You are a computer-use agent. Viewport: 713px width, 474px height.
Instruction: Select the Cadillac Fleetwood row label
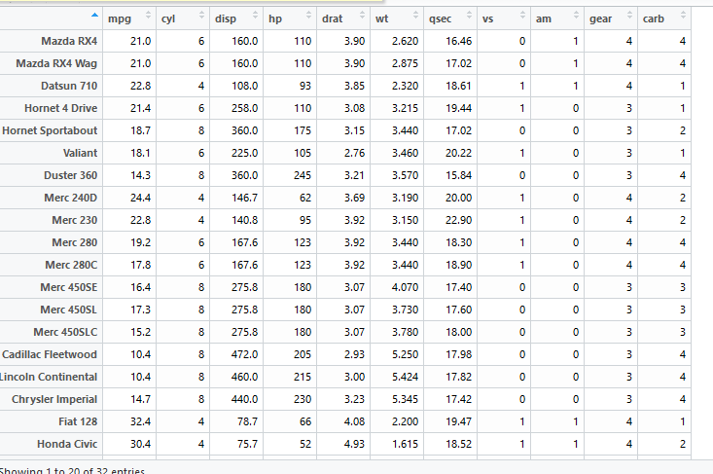click(x=50, y=354)
